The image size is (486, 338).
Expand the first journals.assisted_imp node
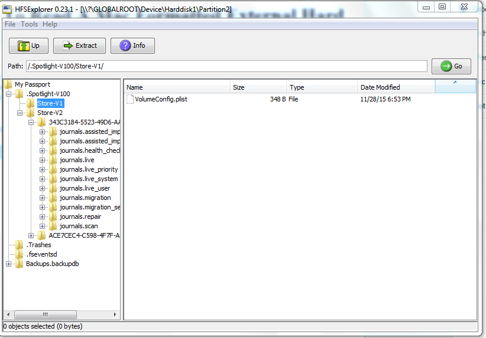pos(42,132)
